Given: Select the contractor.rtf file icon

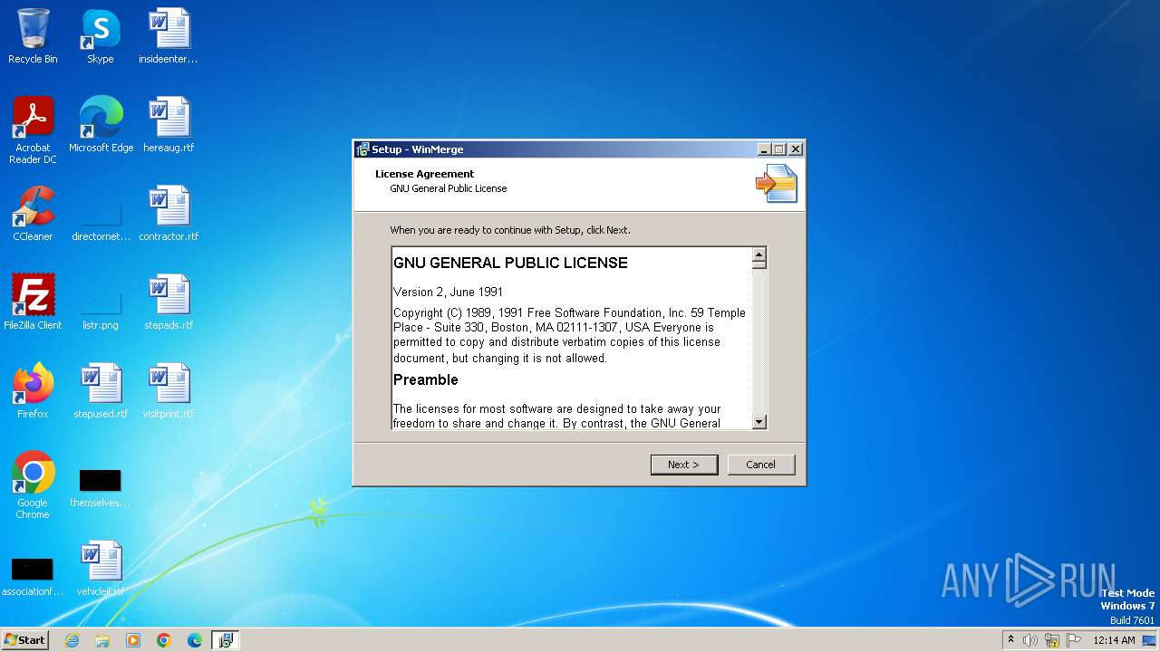Looking at the screenshot, I should (169, 214).
